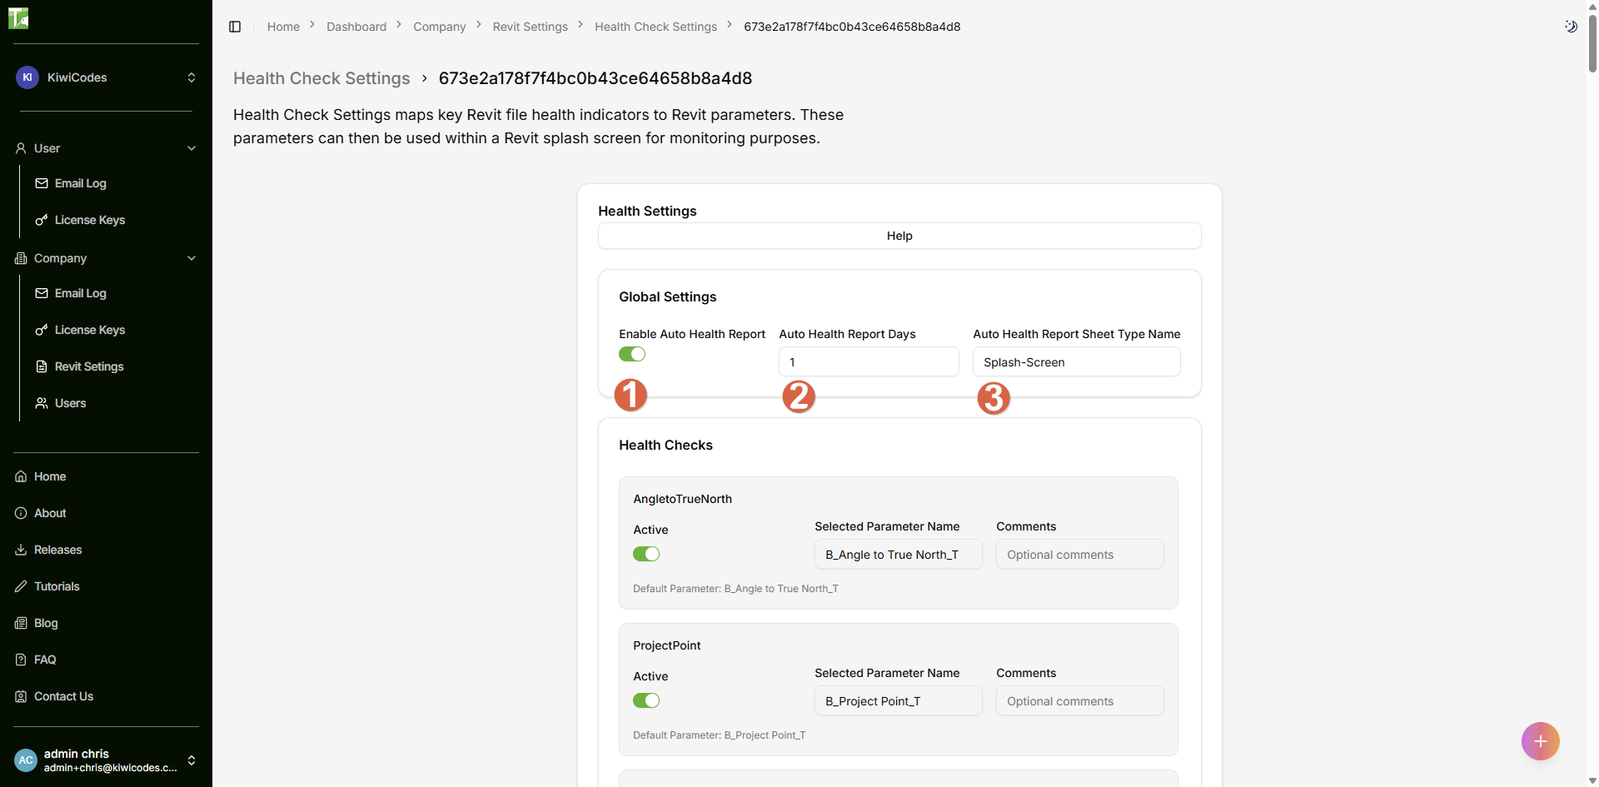The height and width of the screenshot is (787, 1599).
Task: Click the Auto Health Report Days field
Action: pyautogui.click(x=869, y=362)
